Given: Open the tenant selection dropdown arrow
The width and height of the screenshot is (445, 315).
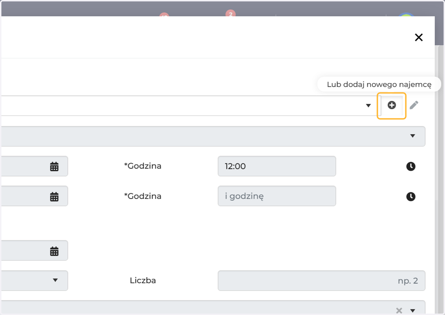Looking at the screenshot, I should (x=368, y=106).
